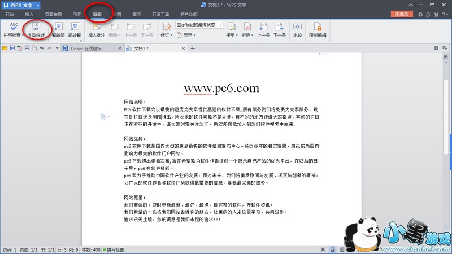Click the open folder icon in quick toolbar
The width and height of the screenshot is (452, 254).
[x=5, y=48]
